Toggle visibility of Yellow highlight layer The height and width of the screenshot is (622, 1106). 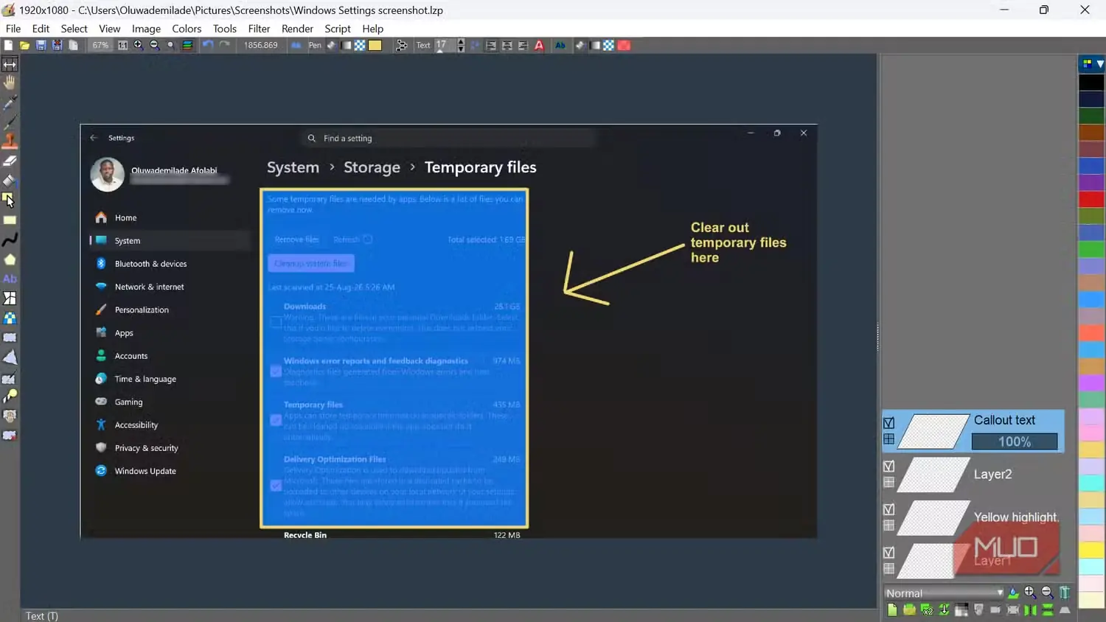(889, 509)
